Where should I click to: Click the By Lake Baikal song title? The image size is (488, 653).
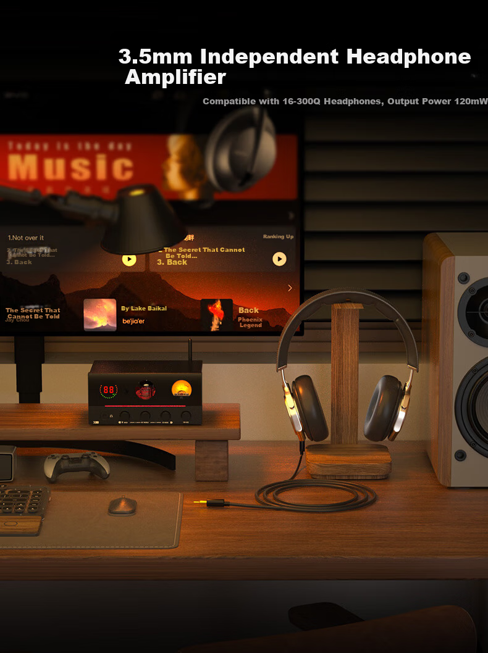click(x=144, y=309)
